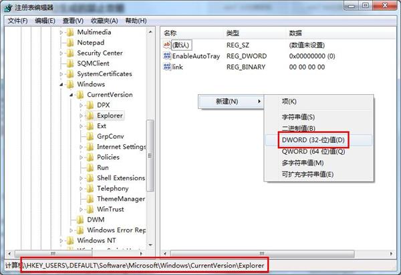
Task: Click the right pane horizontal scrollbar right arrow
Action: point(391,254)
